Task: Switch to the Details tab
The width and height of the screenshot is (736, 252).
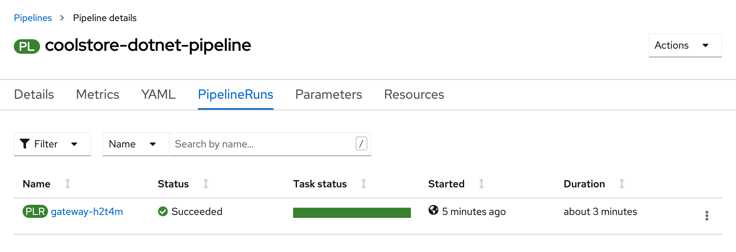Action: click(x=34, y=94)
